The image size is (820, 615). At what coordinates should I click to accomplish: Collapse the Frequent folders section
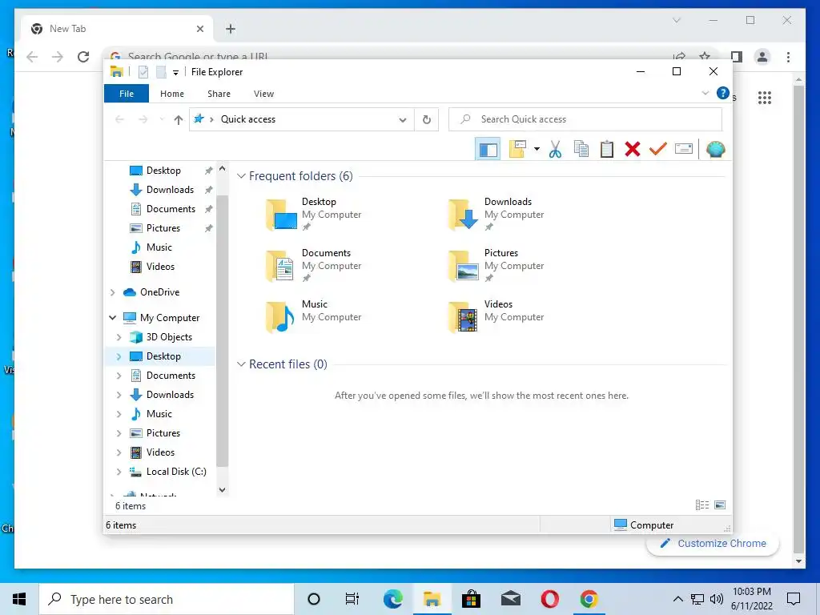tap(241, 176)
